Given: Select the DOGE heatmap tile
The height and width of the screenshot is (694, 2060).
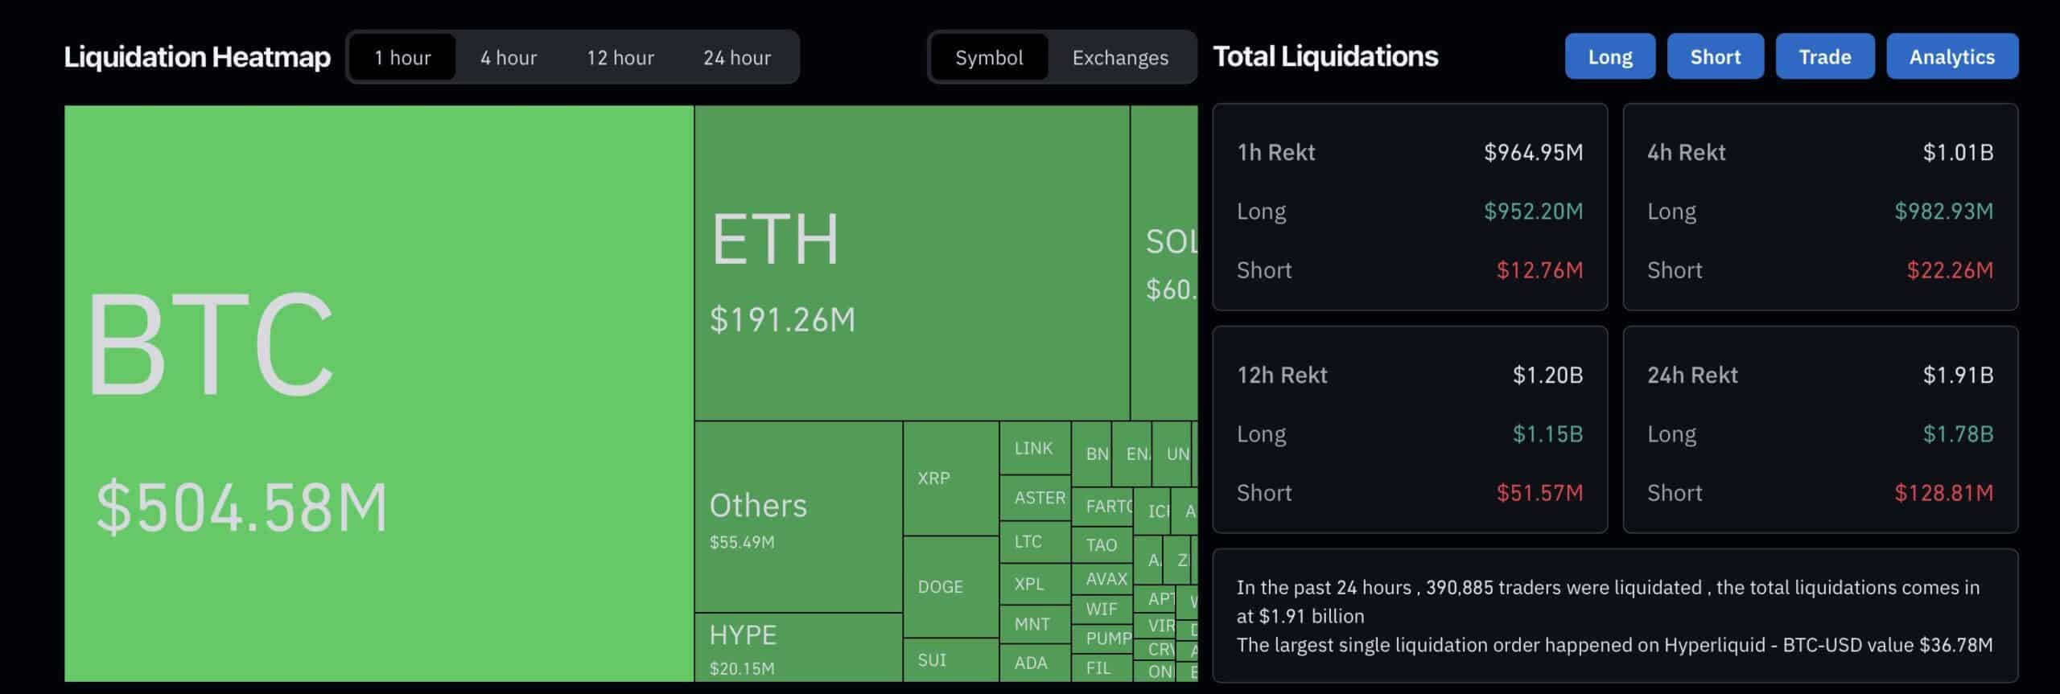Looking at the screenshot, I should click(950, 587).
